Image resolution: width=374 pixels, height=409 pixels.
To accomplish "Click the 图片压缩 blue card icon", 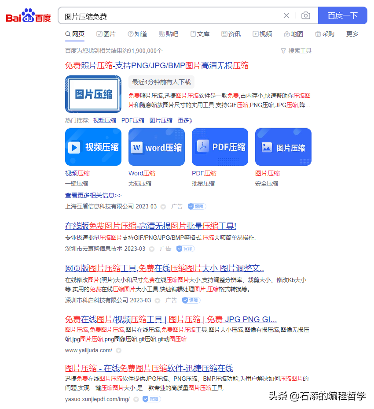I will (283, 147).
